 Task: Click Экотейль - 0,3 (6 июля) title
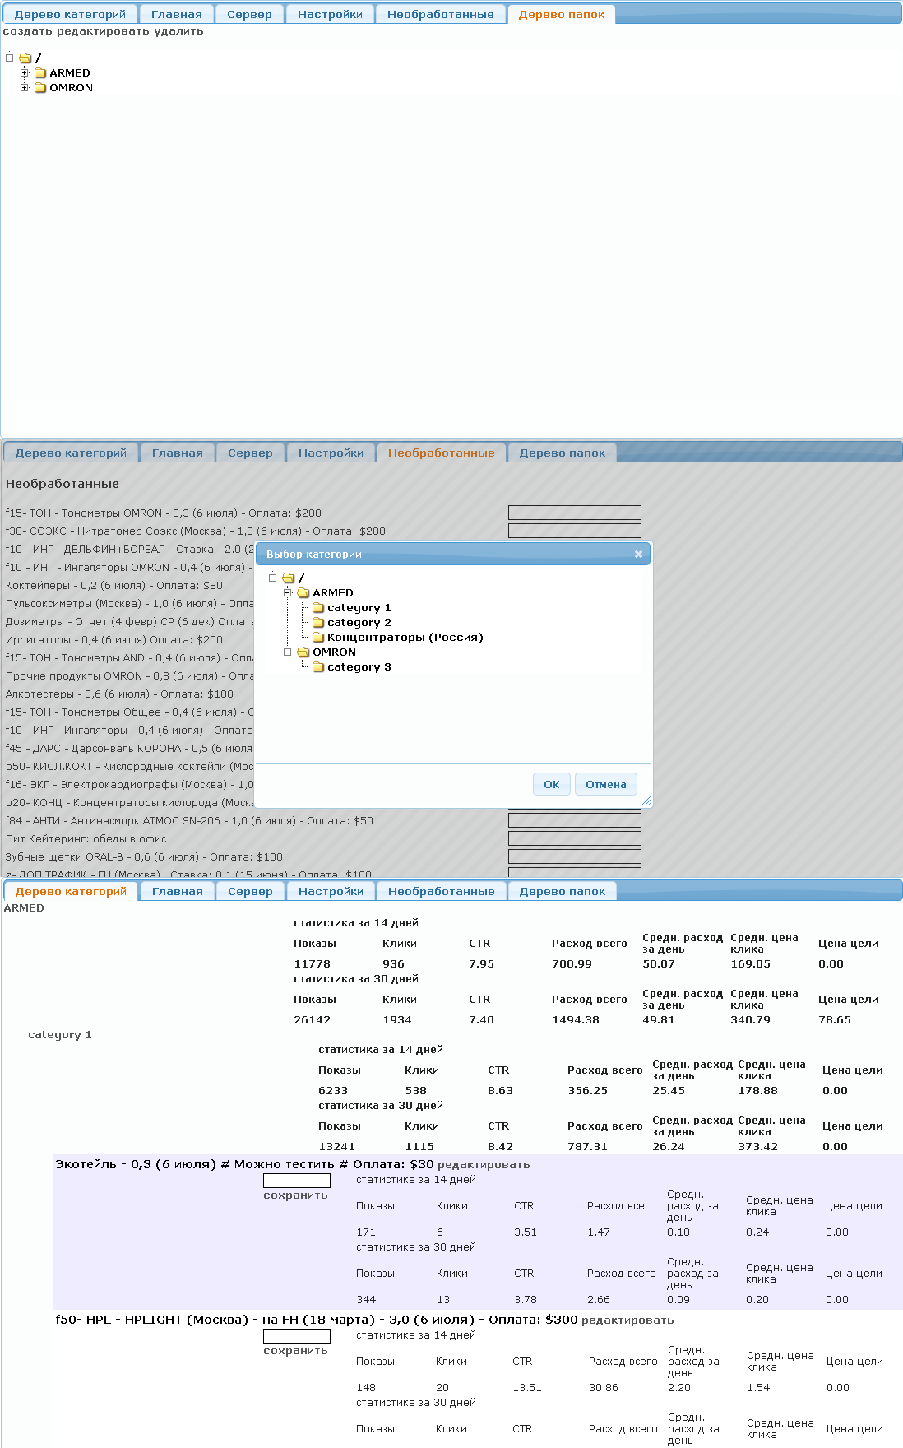tap(244, 1164)
